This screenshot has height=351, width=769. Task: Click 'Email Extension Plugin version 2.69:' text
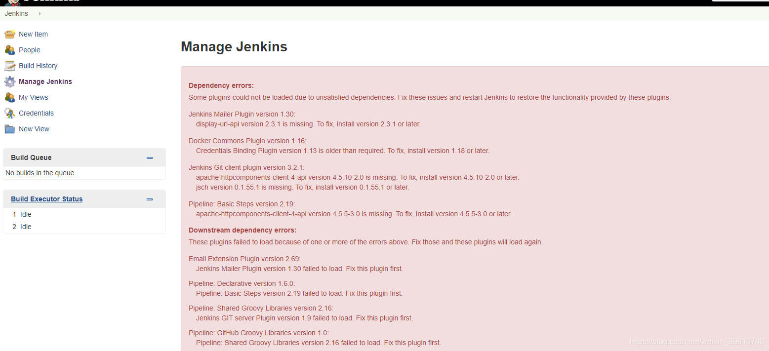(x=244, y=259)
